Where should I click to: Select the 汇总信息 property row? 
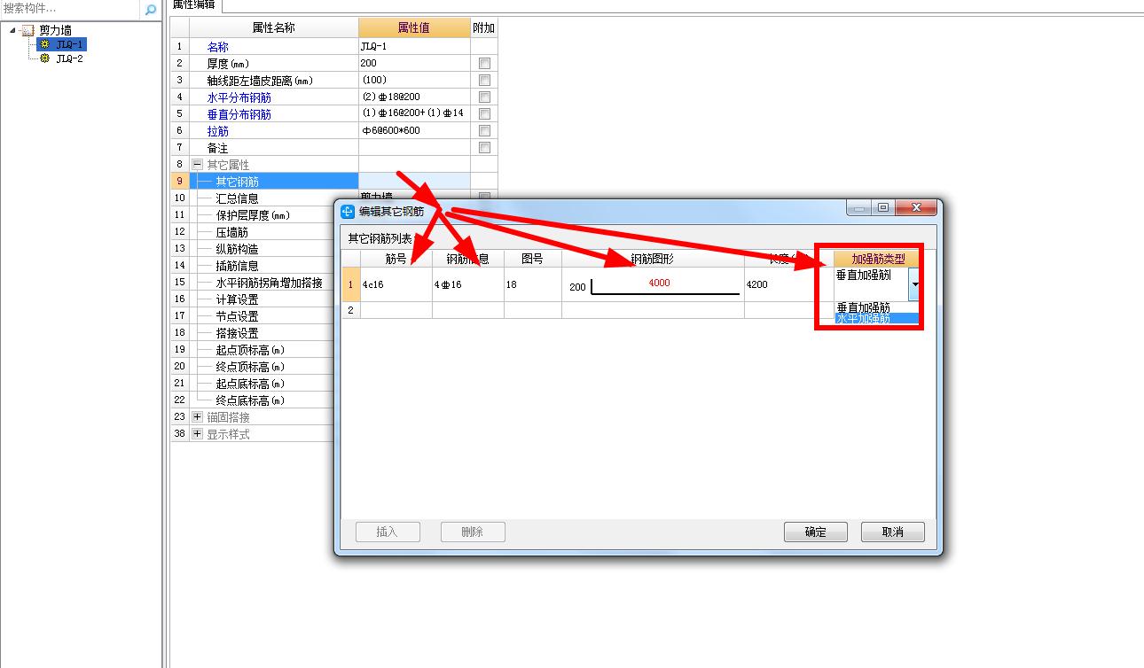click(274, 198)
